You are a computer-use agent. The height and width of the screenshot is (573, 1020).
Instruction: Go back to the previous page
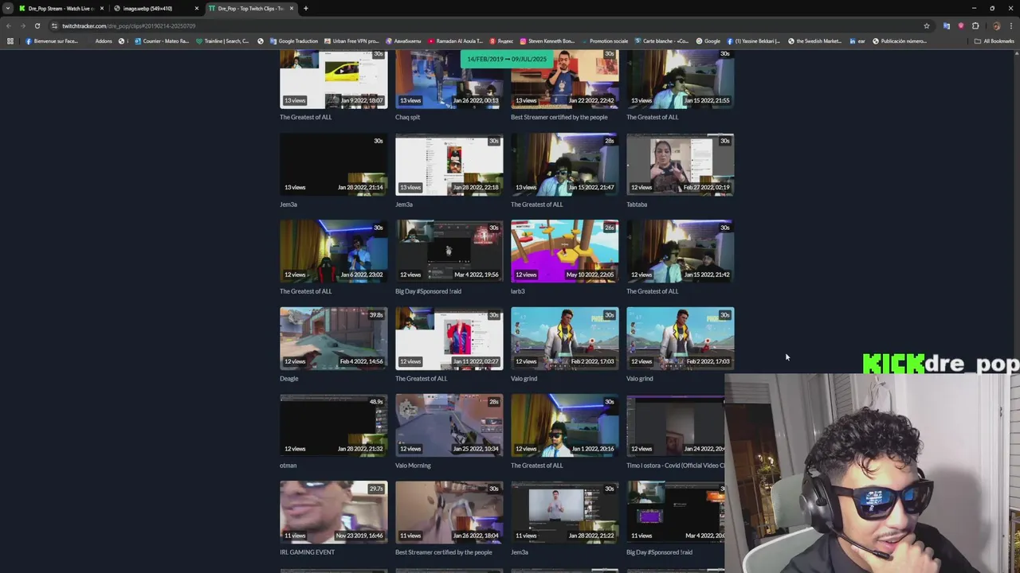[x=9, y=25]
